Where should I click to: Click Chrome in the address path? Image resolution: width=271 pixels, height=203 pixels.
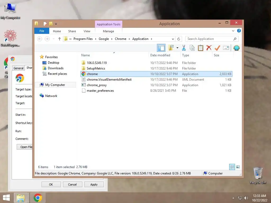(120, 39)
